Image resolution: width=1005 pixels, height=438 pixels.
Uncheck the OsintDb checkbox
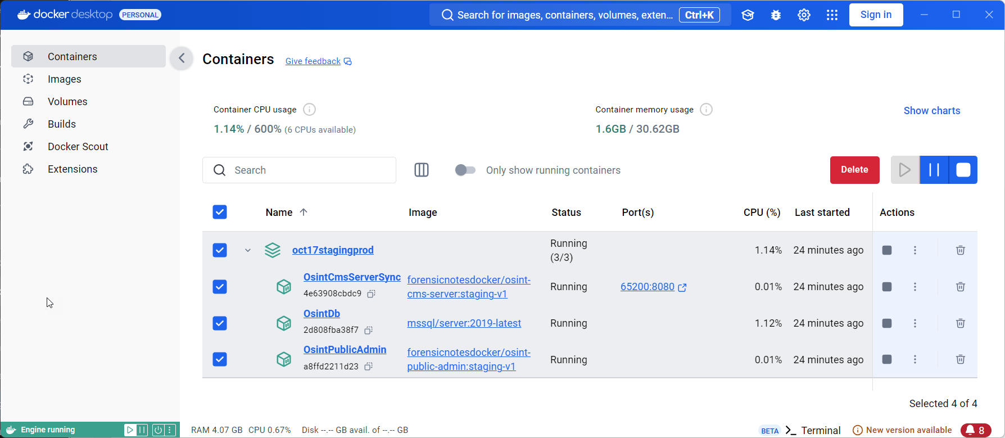click(x=220, y=323)
